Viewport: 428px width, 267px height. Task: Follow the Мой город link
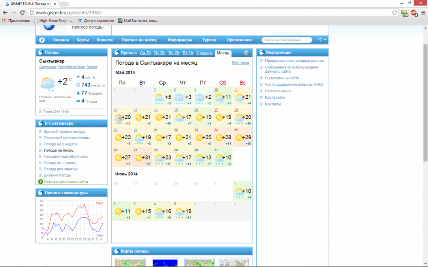tap(240, 62)
